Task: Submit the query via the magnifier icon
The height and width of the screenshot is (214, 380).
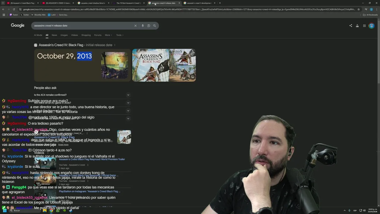Action: [154, 26]
